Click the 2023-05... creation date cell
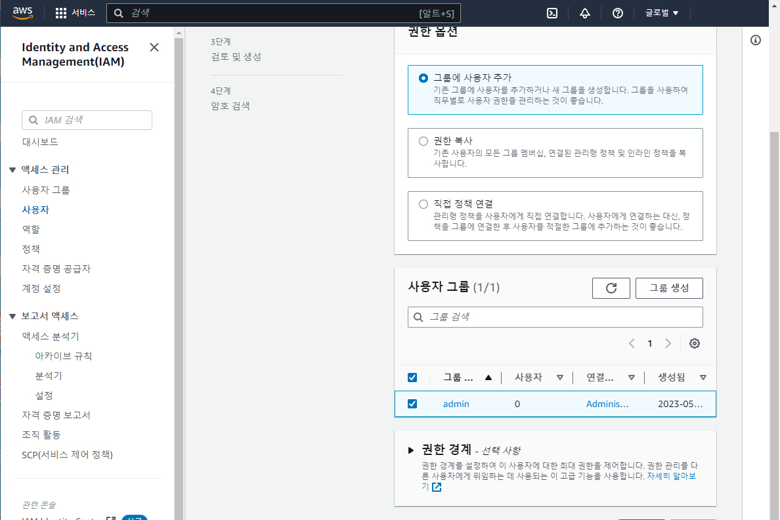Image resolution: width=780 pixels, height=520 pixels. pyautogui.click(x=680, y=404)
